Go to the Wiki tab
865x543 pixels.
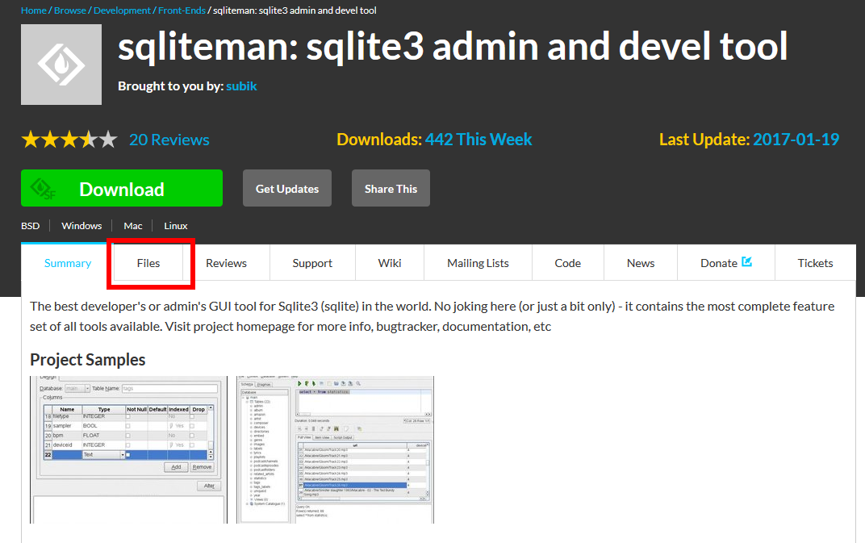390,263
